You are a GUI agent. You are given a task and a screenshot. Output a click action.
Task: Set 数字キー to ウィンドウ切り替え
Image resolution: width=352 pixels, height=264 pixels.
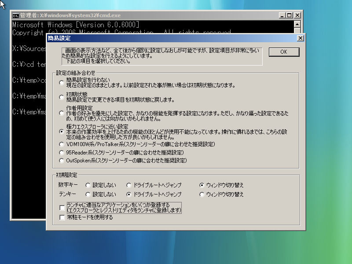202,185
